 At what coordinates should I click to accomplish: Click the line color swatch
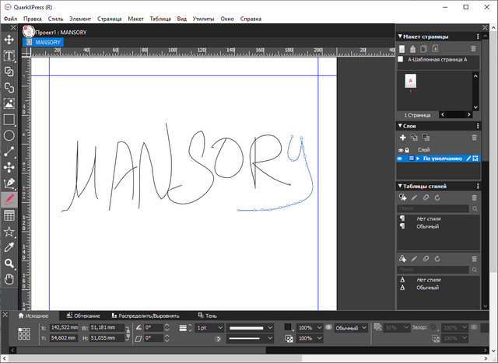tap(288, 328)
